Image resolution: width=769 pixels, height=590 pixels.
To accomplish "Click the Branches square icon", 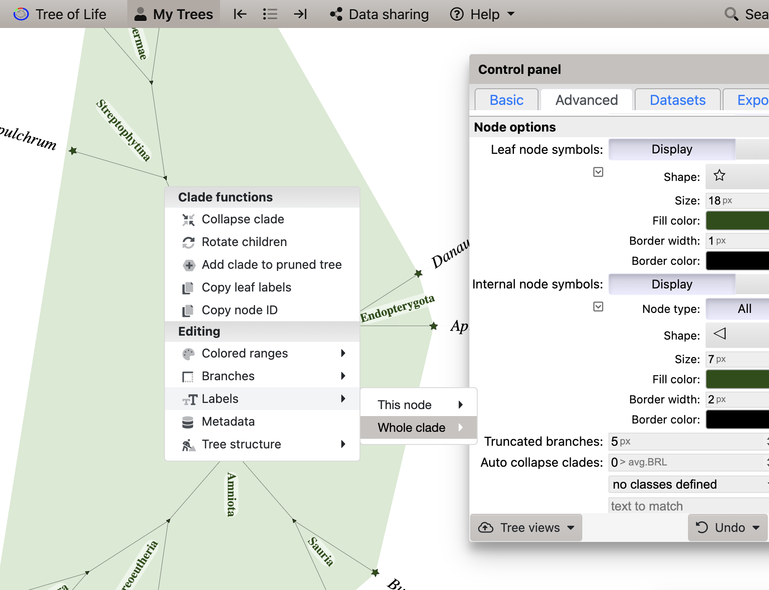I will [188, 377].
